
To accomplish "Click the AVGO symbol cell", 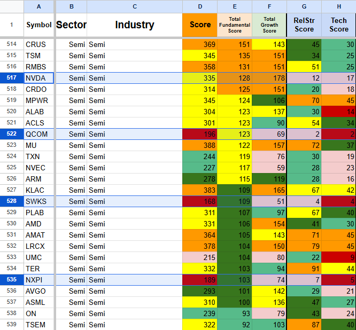I will tap(39, 291).
